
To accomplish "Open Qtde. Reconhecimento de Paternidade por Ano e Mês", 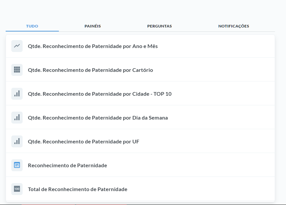I will coord(93,46).
